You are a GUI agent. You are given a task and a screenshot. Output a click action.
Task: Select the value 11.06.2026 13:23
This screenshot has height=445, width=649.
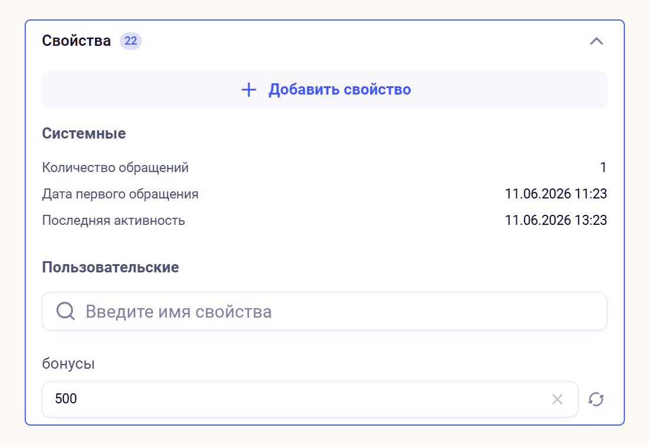pyautogui.click(x=556, y=220)
